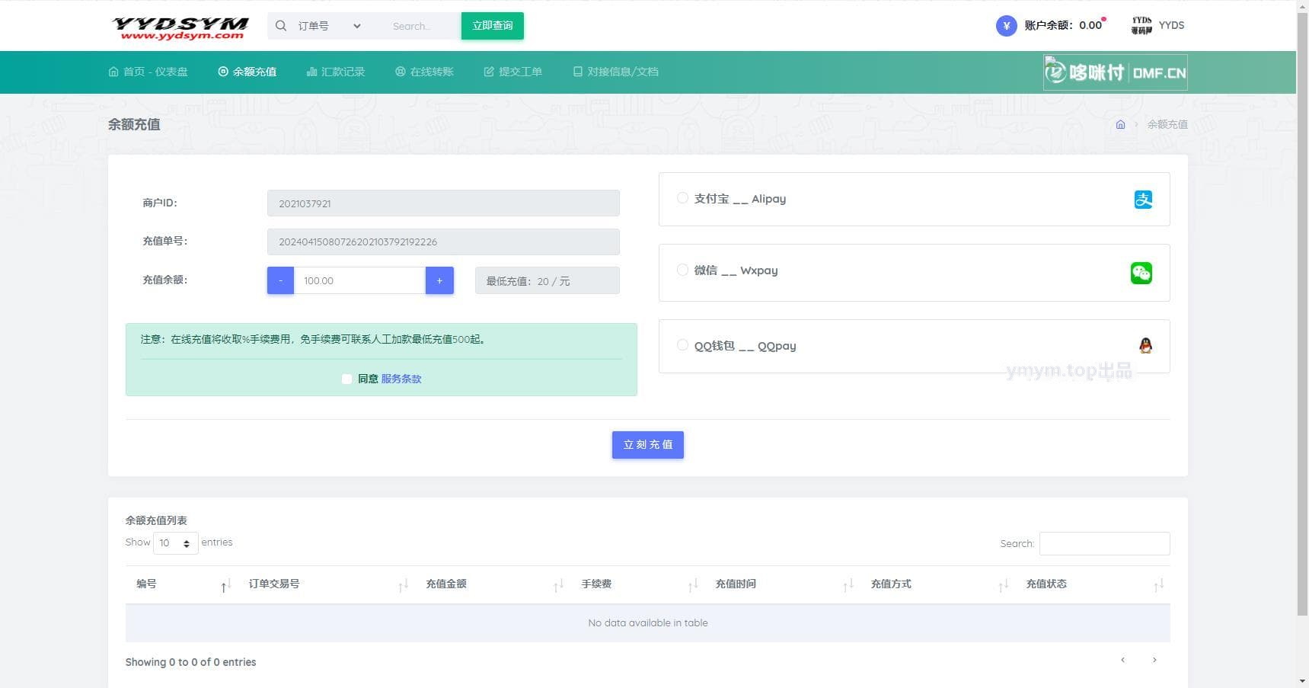
Task: Click the table Search input field
Action: [x=1105, y=543]
